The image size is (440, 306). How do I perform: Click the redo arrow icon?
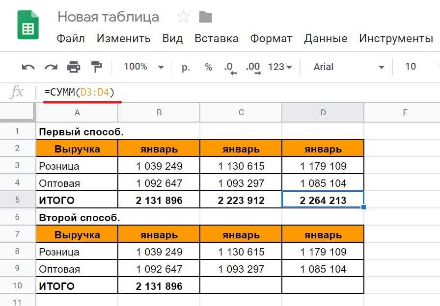(51, 67)
